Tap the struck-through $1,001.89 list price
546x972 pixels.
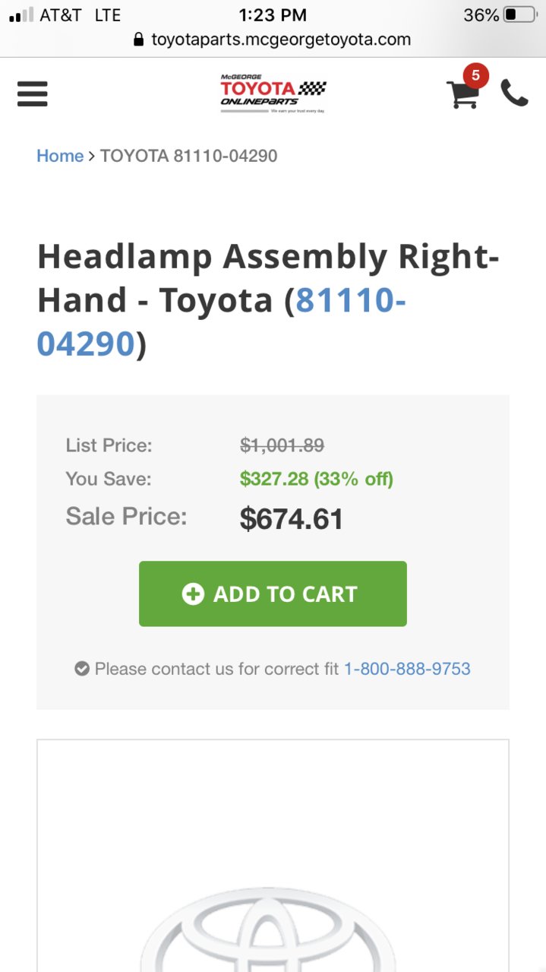tap(282, 445)
